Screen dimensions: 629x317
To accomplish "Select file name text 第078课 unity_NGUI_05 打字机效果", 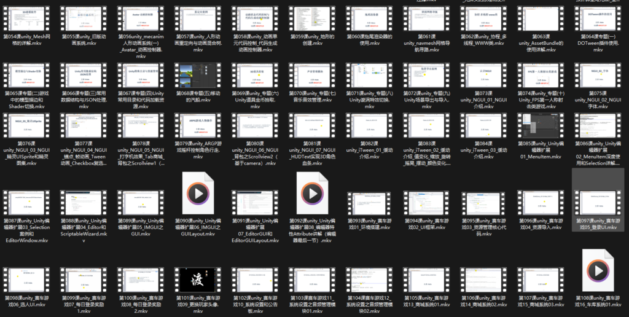I will 141,154.
